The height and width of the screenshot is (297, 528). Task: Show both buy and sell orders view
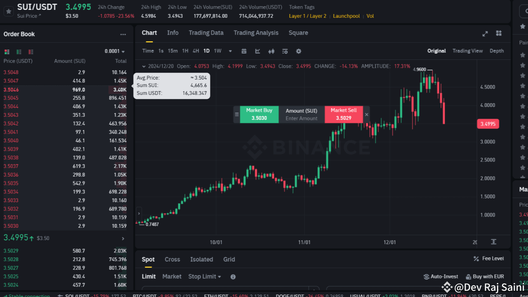(x=7, y=52)
